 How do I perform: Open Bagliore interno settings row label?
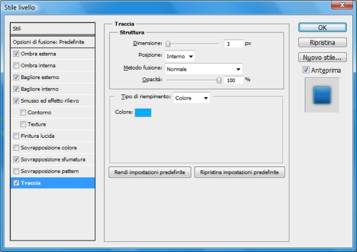click(40, 89)
